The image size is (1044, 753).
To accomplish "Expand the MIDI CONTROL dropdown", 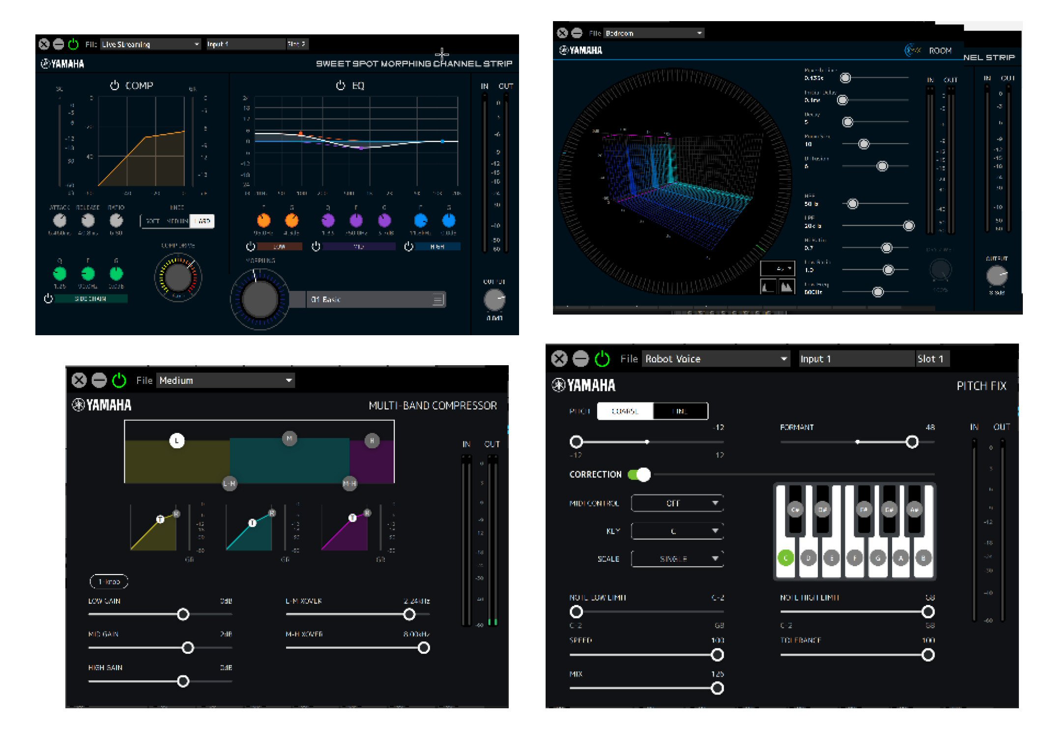I will 677,503.
